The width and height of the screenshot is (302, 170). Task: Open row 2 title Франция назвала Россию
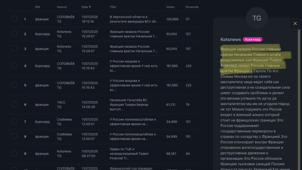[134, 34]
